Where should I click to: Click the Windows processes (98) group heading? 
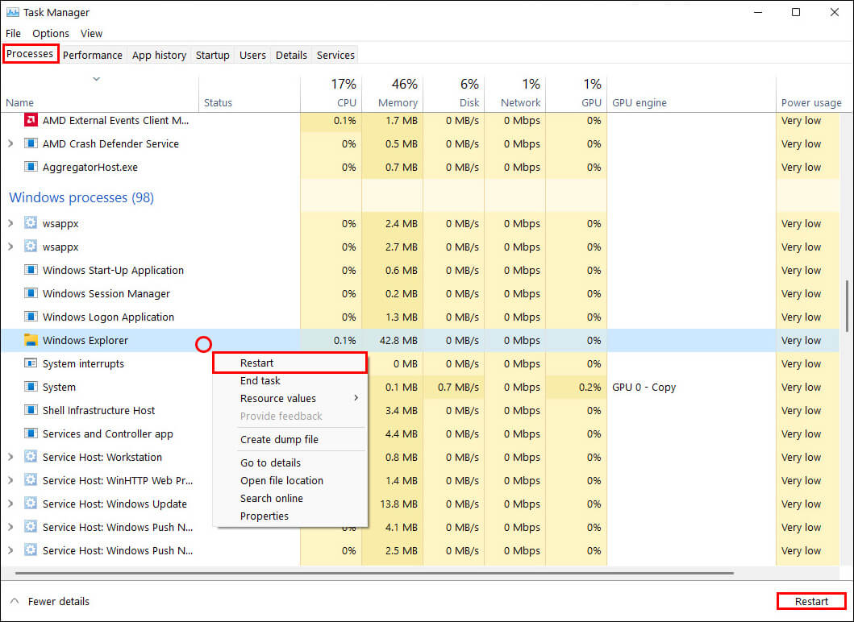coord(81,197)
